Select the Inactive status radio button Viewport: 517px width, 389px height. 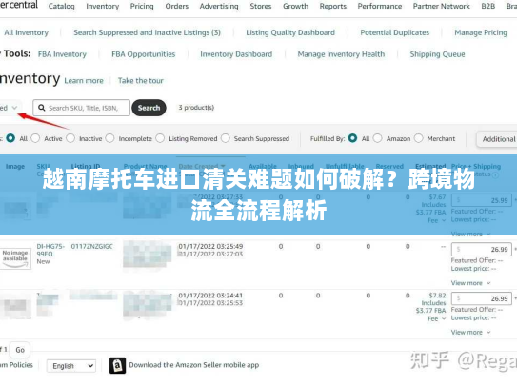[x=70, y=138]
